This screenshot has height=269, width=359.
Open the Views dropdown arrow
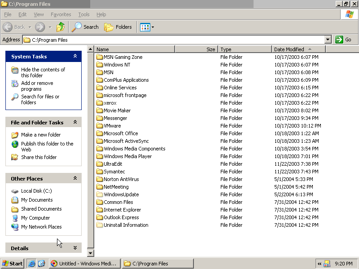point(153,27)
